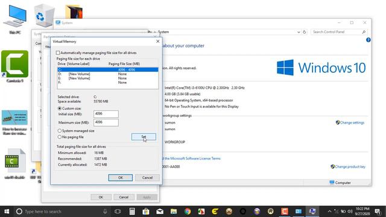Image resolution: width=386 pixels, height=217 pixels.
Task: Click the yellow E icon in taskbar
Action: (x=215, y=212)
